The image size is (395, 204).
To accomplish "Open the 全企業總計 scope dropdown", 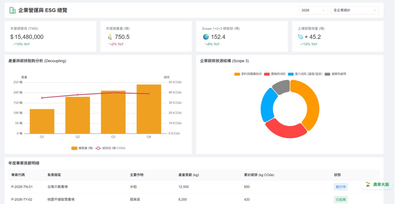I will [355, 10].
